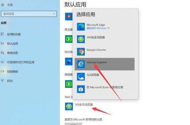Viewport: 190px width, 125px height.
Task: Click the 启动 sidebar icon
Action: [x=2, y=80]
